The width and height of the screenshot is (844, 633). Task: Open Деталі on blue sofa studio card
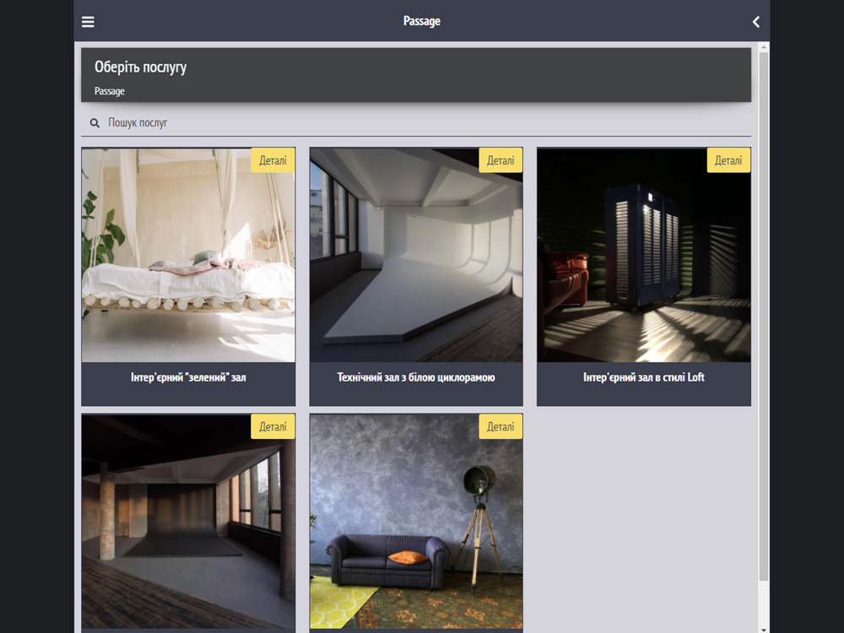point(500,427)
